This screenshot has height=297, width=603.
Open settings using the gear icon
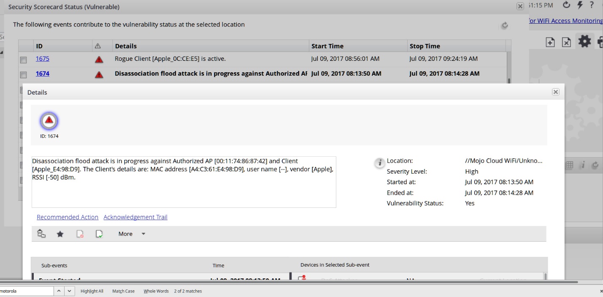pyautogui.click(x=584, y=41)
